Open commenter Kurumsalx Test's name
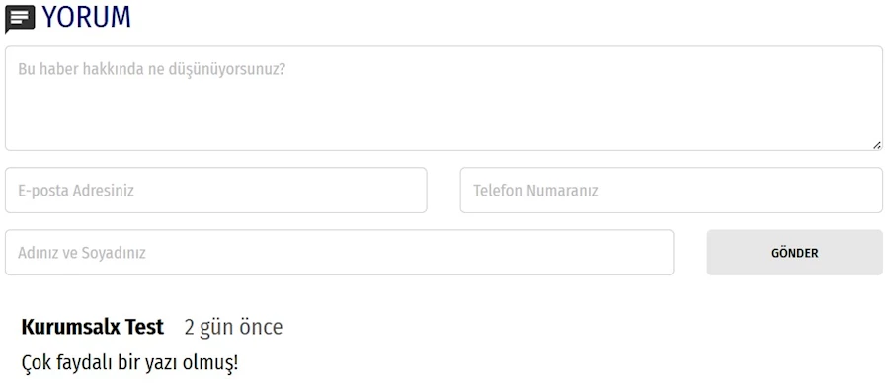 (x=92, y=327)
